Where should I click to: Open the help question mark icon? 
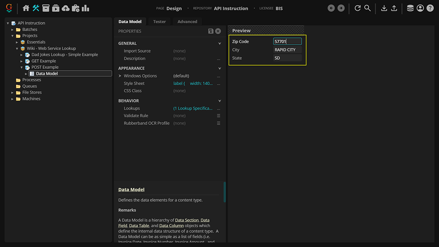[x=430, y=8]
